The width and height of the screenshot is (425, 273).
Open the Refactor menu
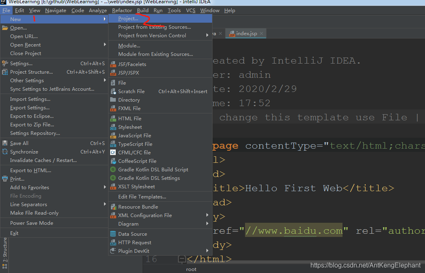(x=122, y=10)
